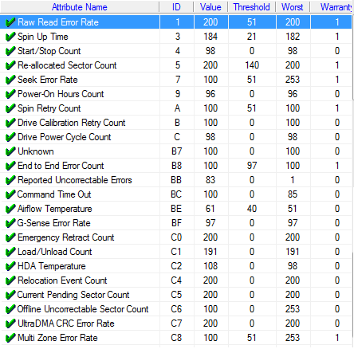Click the Spin Retry Count status icon

tap(10, 108)
